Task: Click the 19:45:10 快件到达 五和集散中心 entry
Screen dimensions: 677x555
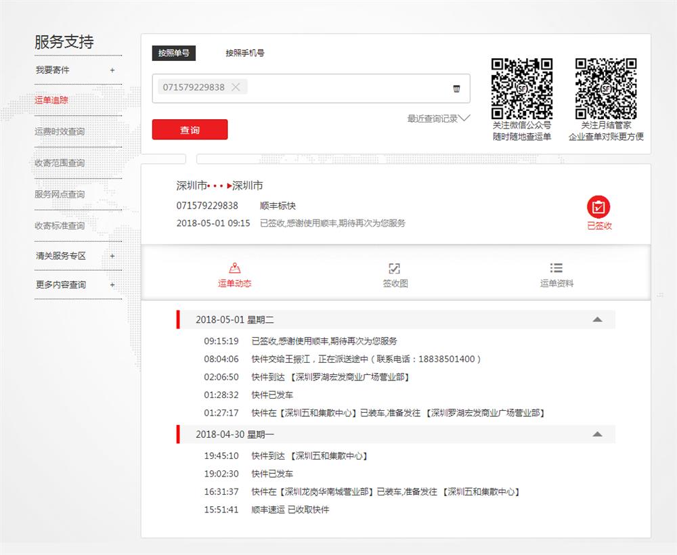Action: coord(286,456)
